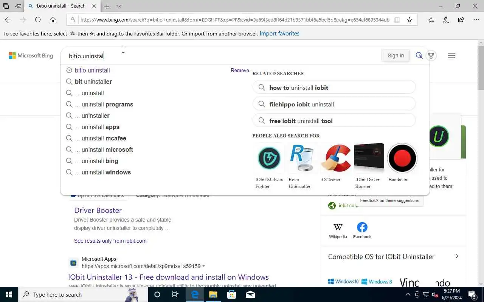Viewport: 484px width, 302px height.
Task: Open a new browser tab
Action: pyautogui.click(x=107, y=6)
